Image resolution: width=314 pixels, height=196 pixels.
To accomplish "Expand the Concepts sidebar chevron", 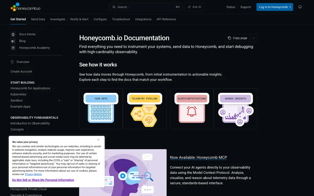I will coord(27,130).
